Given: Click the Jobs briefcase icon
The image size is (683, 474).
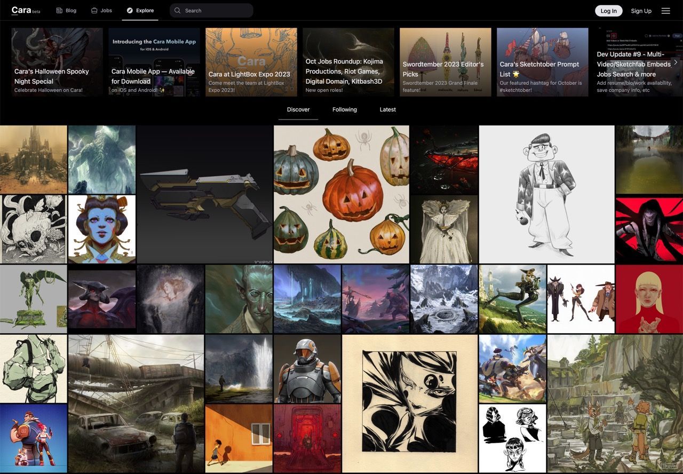Looking at the screenshot, I should tap(94, 11).
